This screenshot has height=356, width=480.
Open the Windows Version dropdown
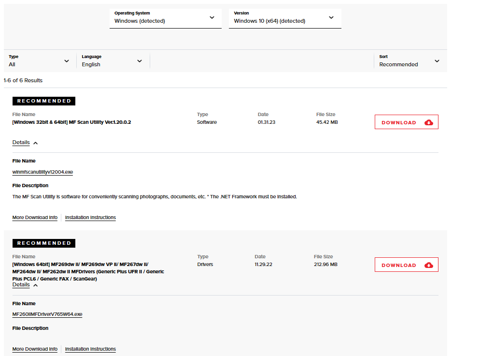click(x=284, y=18)
